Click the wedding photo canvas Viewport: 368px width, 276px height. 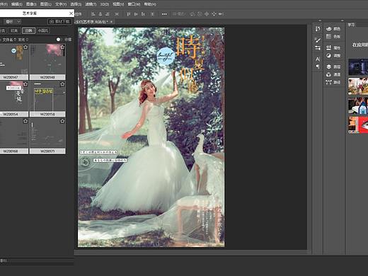[151, 137]
